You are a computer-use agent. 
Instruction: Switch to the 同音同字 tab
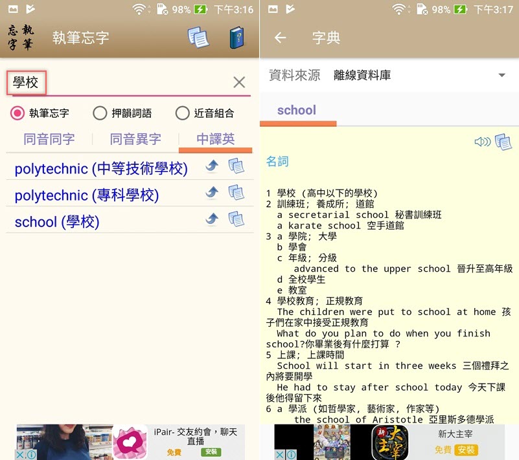pos(49,139)
